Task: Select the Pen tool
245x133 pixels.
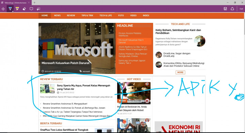Action: pos(10,9)
